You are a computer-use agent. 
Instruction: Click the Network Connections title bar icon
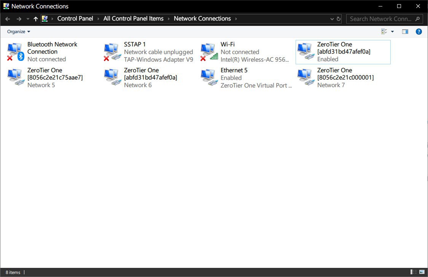pyautogui.click(x=6, y=6)
